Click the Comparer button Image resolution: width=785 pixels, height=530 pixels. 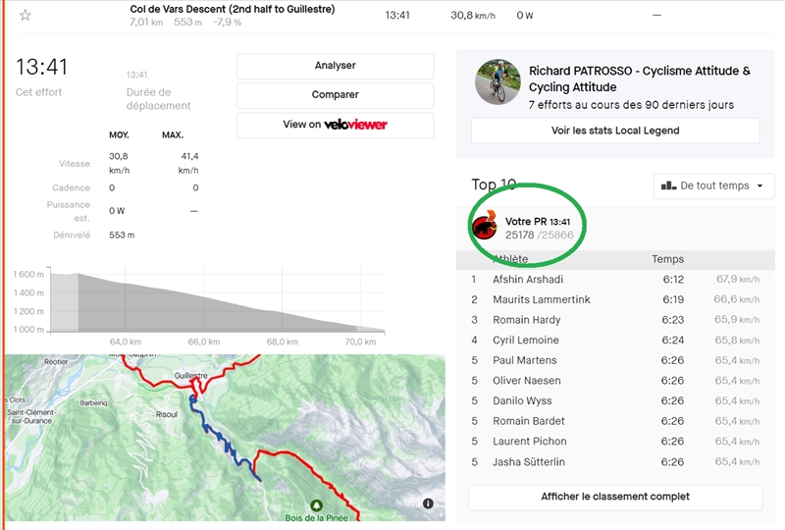(335, 95)
